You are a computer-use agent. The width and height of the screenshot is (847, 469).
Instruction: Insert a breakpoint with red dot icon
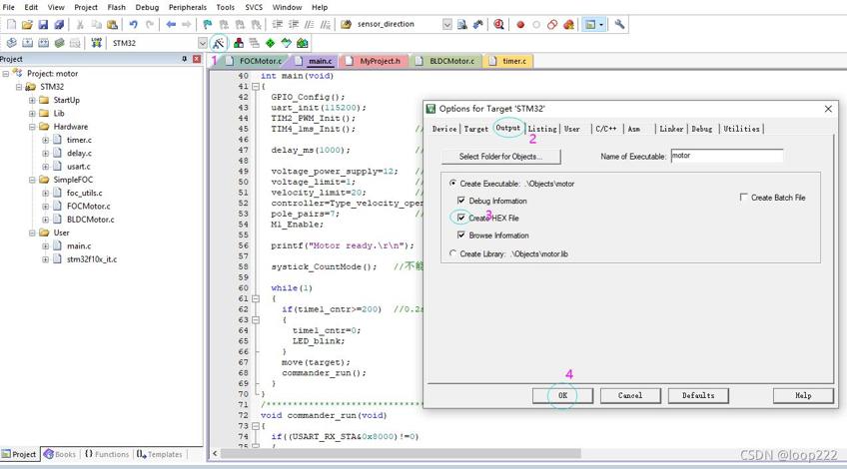click(x=520, y=24)
